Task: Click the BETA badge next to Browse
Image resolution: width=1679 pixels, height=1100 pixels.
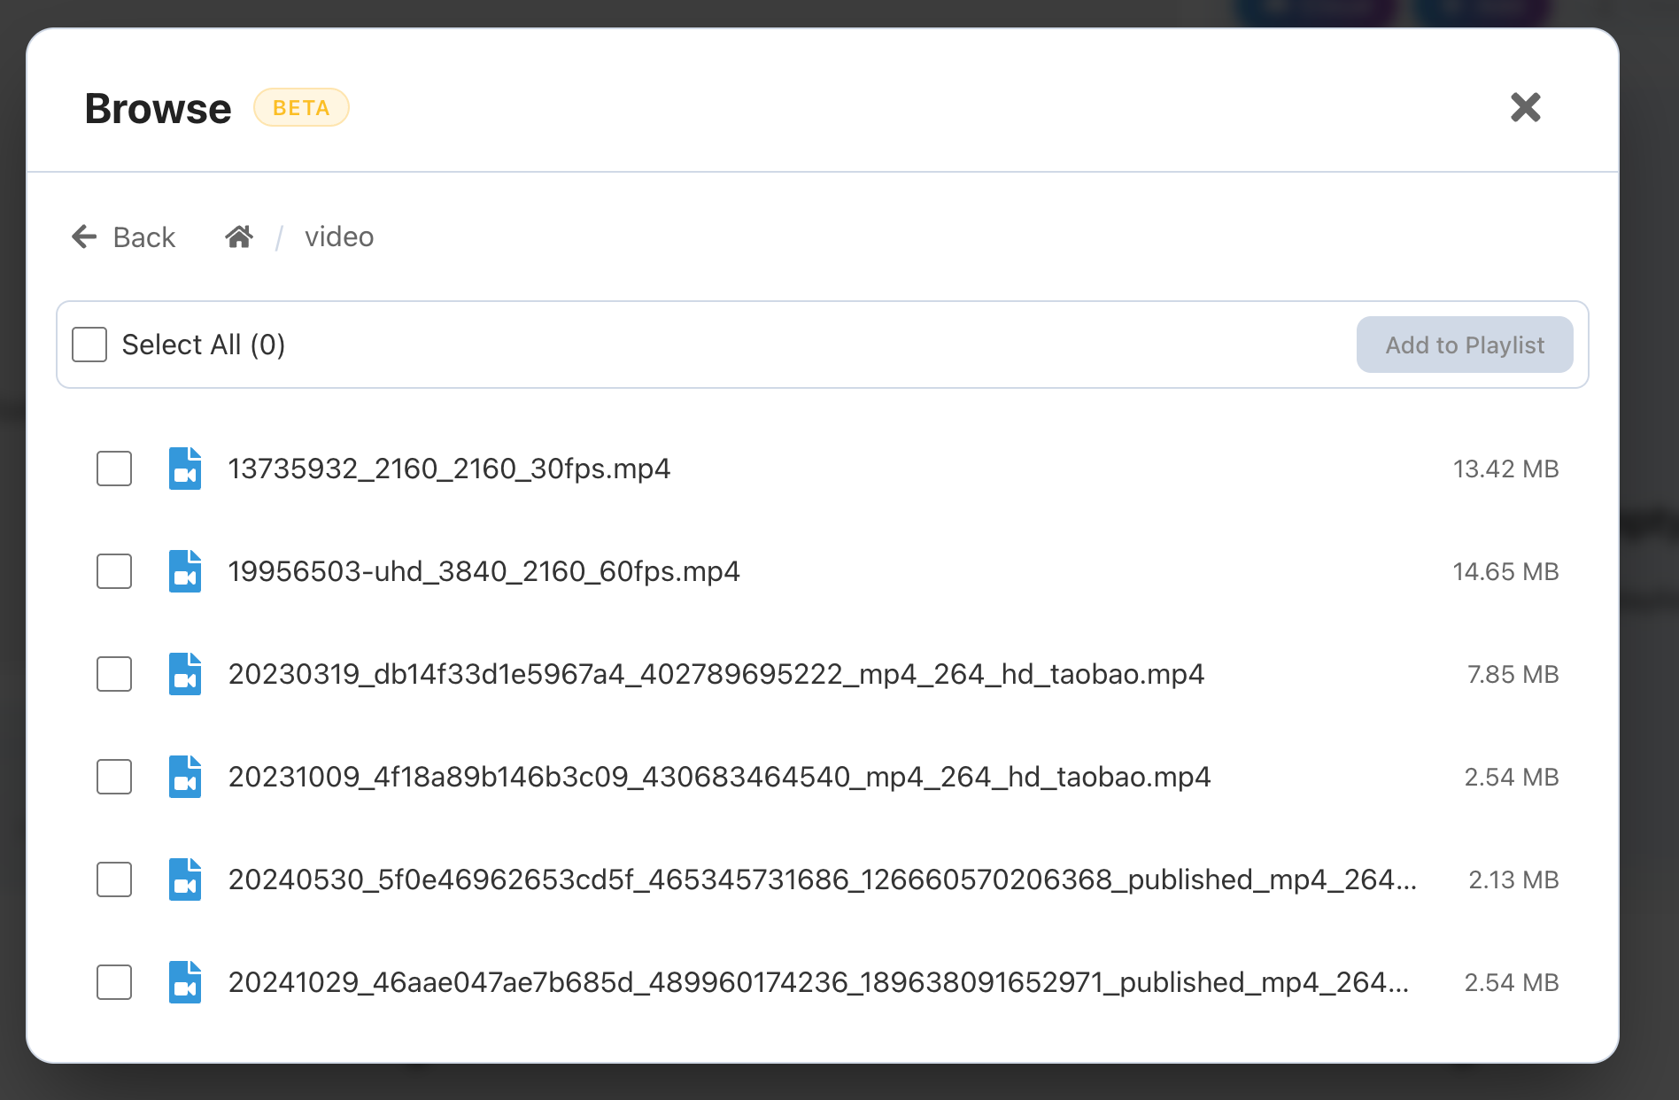Action: 301,107
